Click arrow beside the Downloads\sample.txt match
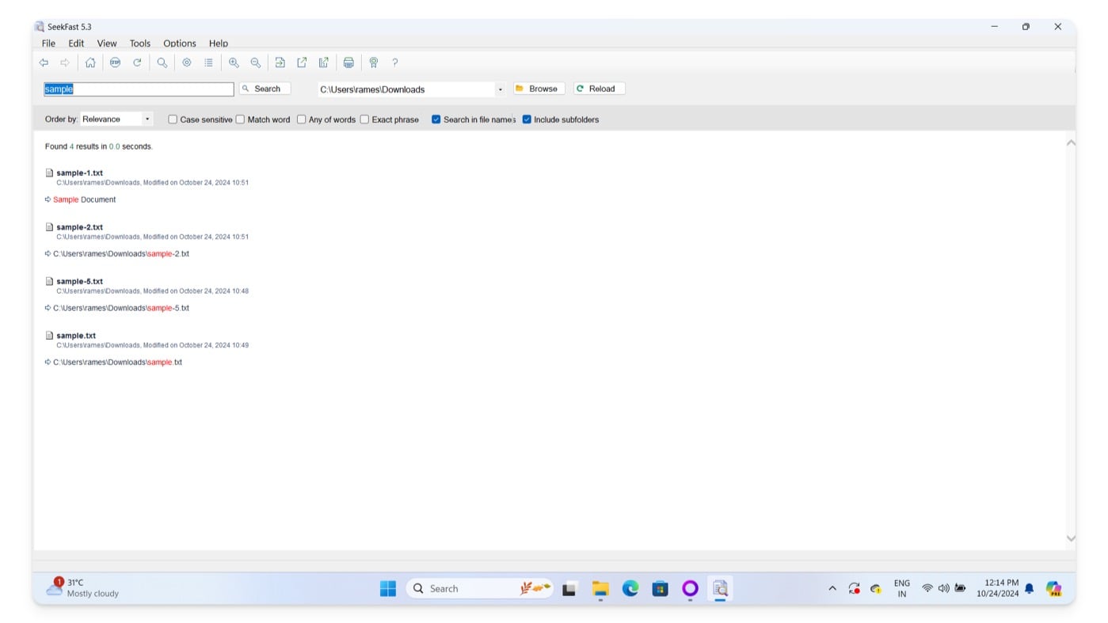 coord(48,362)
